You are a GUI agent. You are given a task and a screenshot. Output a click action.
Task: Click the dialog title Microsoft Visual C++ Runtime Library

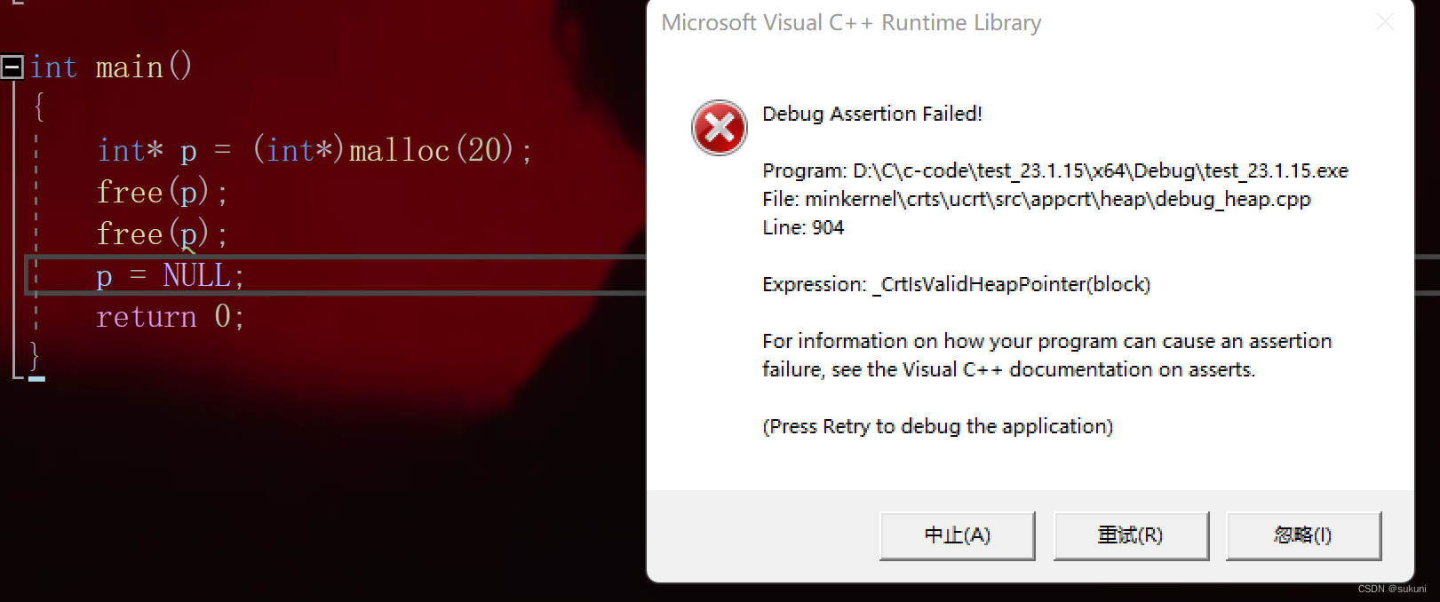[x=851, y=23]
